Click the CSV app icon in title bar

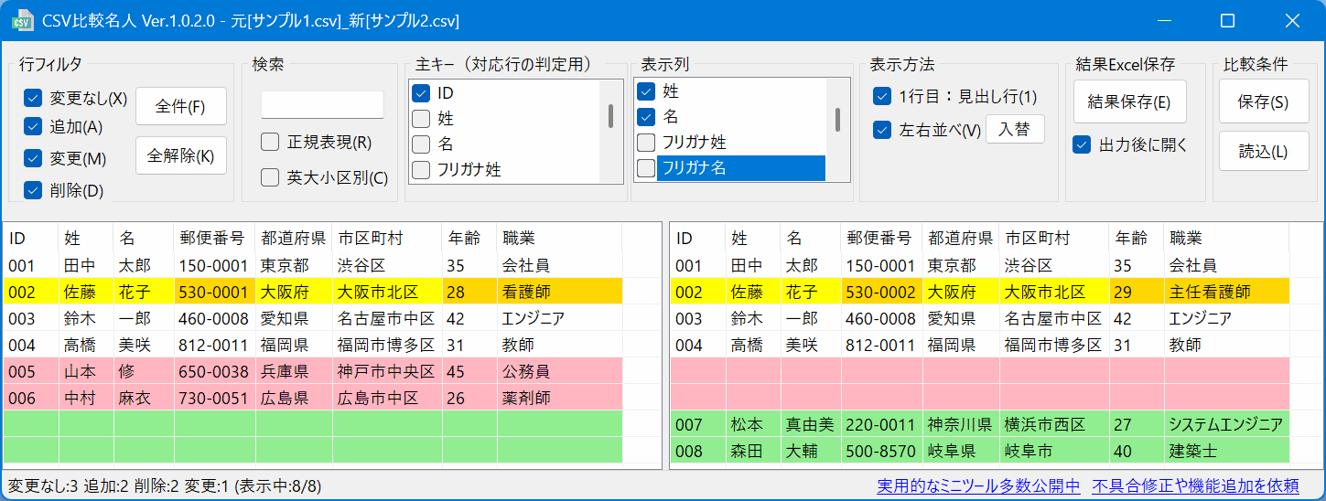coord(22,20)
